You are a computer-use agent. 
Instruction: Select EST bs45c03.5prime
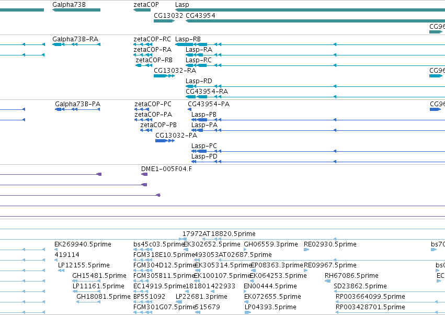click(159, 244)
